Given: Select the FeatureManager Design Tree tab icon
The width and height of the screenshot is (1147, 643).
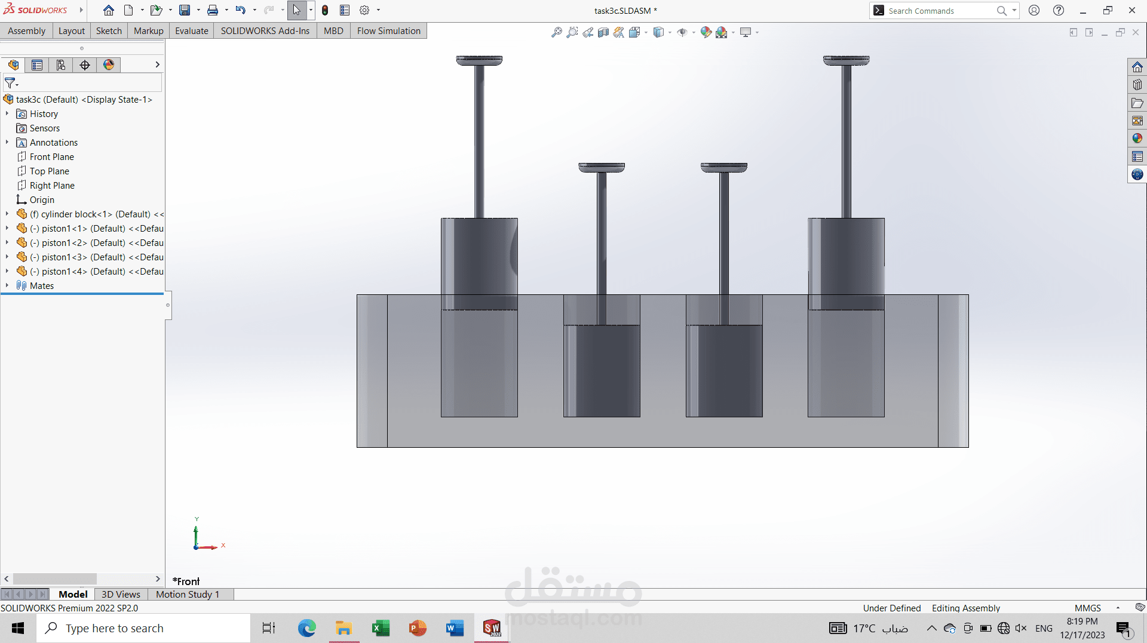Looking at the screenshot, I should click(13, 64).
